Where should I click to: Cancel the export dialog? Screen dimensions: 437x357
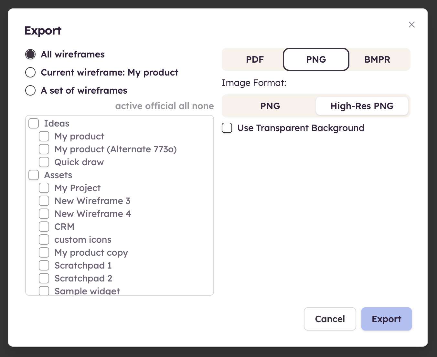point(330,319)
